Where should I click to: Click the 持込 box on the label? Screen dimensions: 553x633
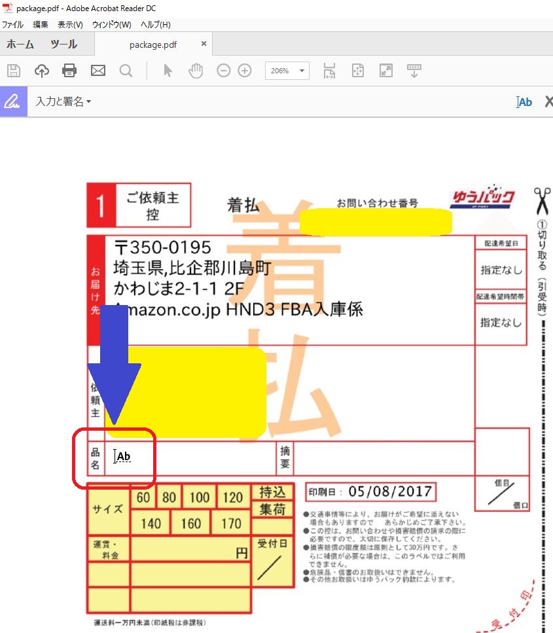(x=272, y=492)
